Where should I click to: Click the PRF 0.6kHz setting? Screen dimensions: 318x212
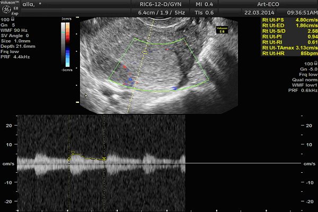point(303,90)
